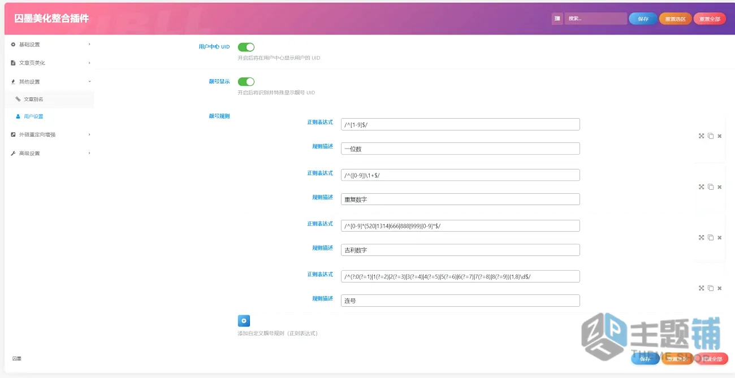
Task: Click the top 重置全部 button
Action: [x=710, y=19]
